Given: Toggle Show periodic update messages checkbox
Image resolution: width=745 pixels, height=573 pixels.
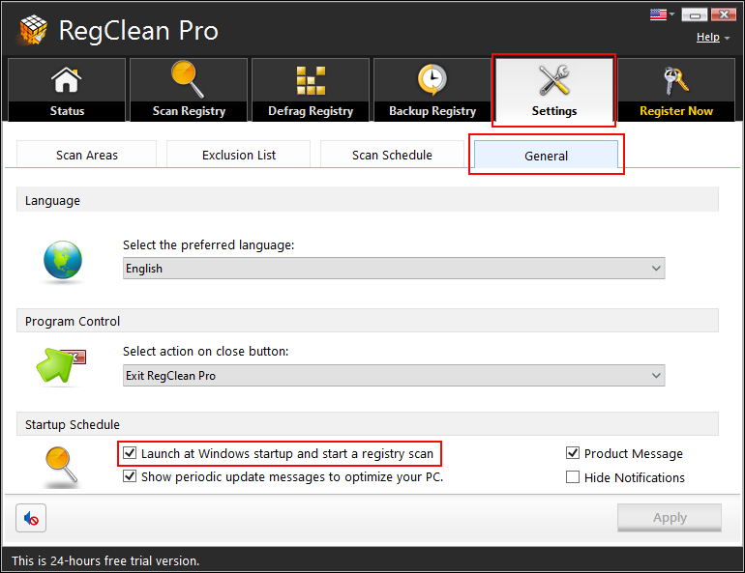Looking at the screenshot, I should (130, 475).
